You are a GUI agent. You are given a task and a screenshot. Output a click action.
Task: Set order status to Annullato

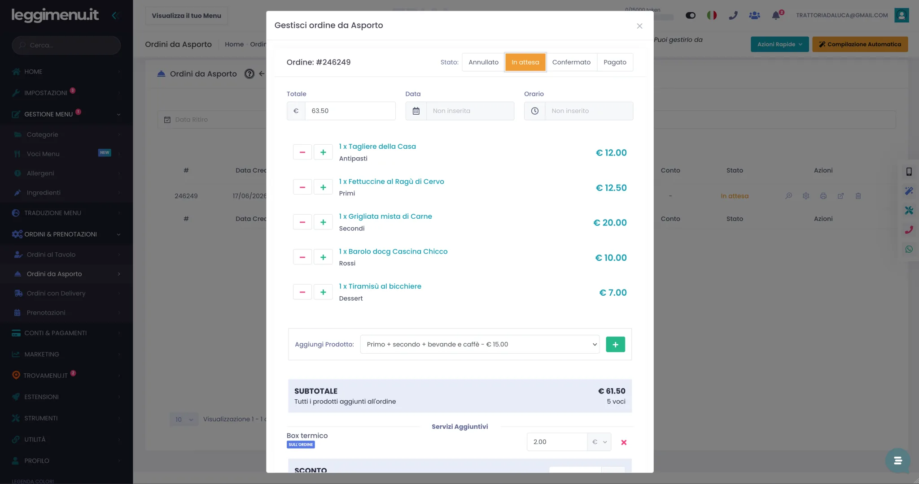tap(483, 62)
